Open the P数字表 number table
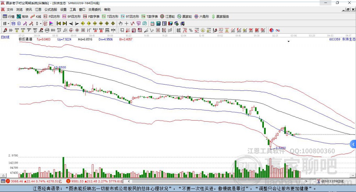This screenshot has width=356, height=192. [x=91, y=17]
